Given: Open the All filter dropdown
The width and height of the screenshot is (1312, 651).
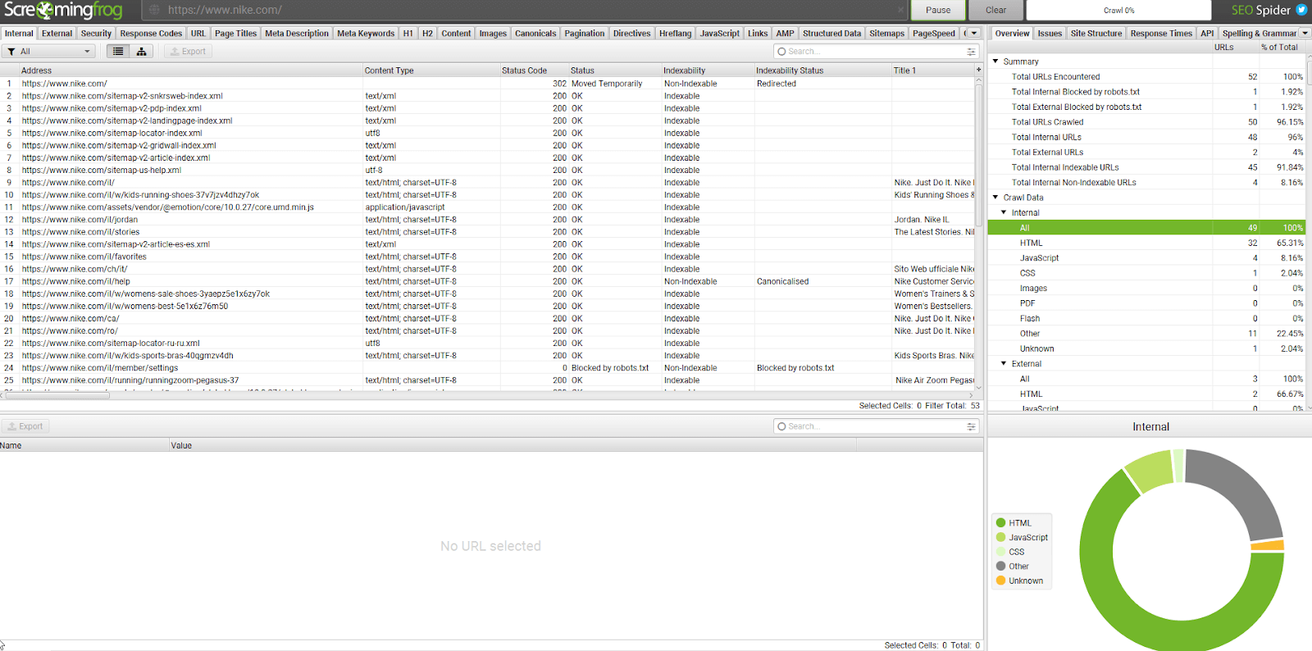Looking at the screenshot, I should [49, 52].
